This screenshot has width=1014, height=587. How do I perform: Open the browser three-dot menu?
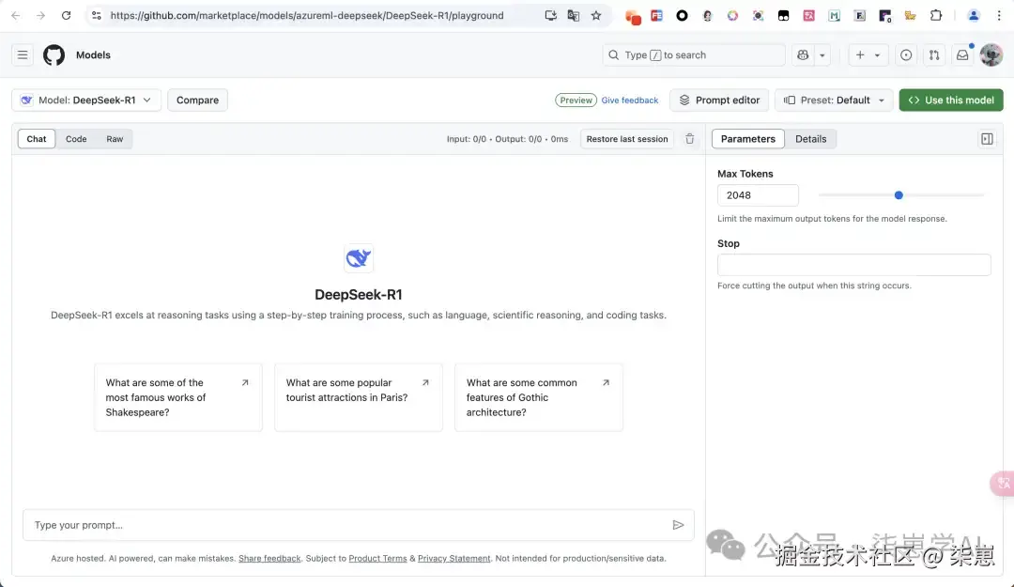pyautogui.click(x=998, y=16)
